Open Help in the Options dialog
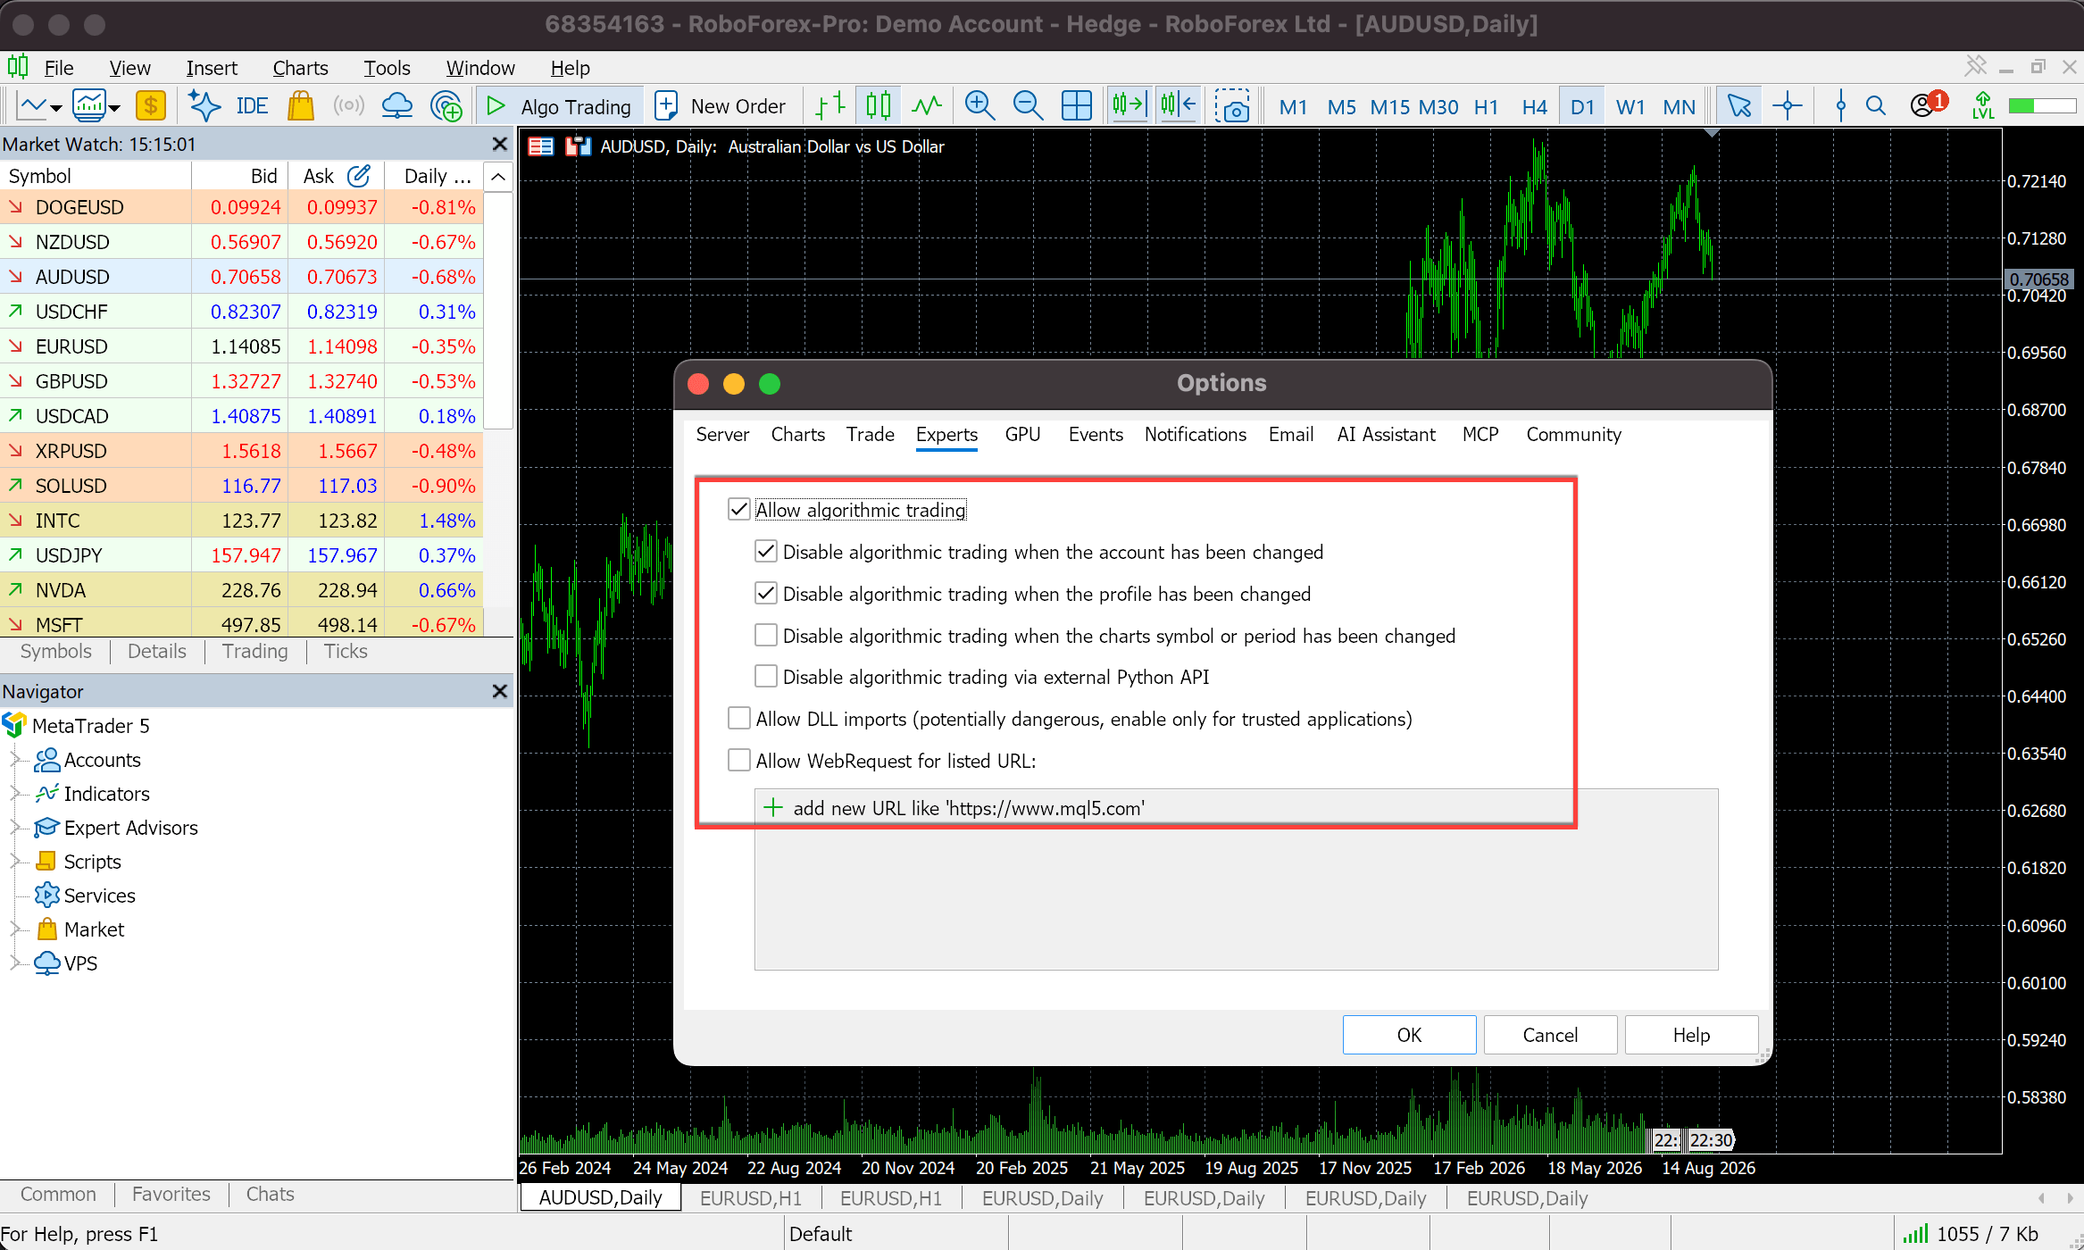 [x=1691, y=1035]
